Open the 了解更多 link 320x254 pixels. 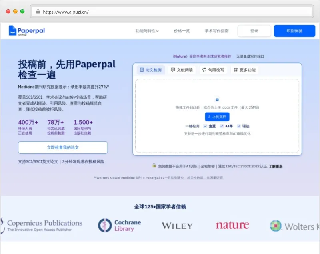point(276,166)
